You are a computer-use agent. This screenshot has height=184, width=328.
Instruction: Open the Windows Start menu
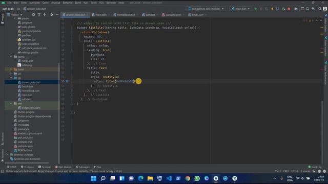coord(94,178)
